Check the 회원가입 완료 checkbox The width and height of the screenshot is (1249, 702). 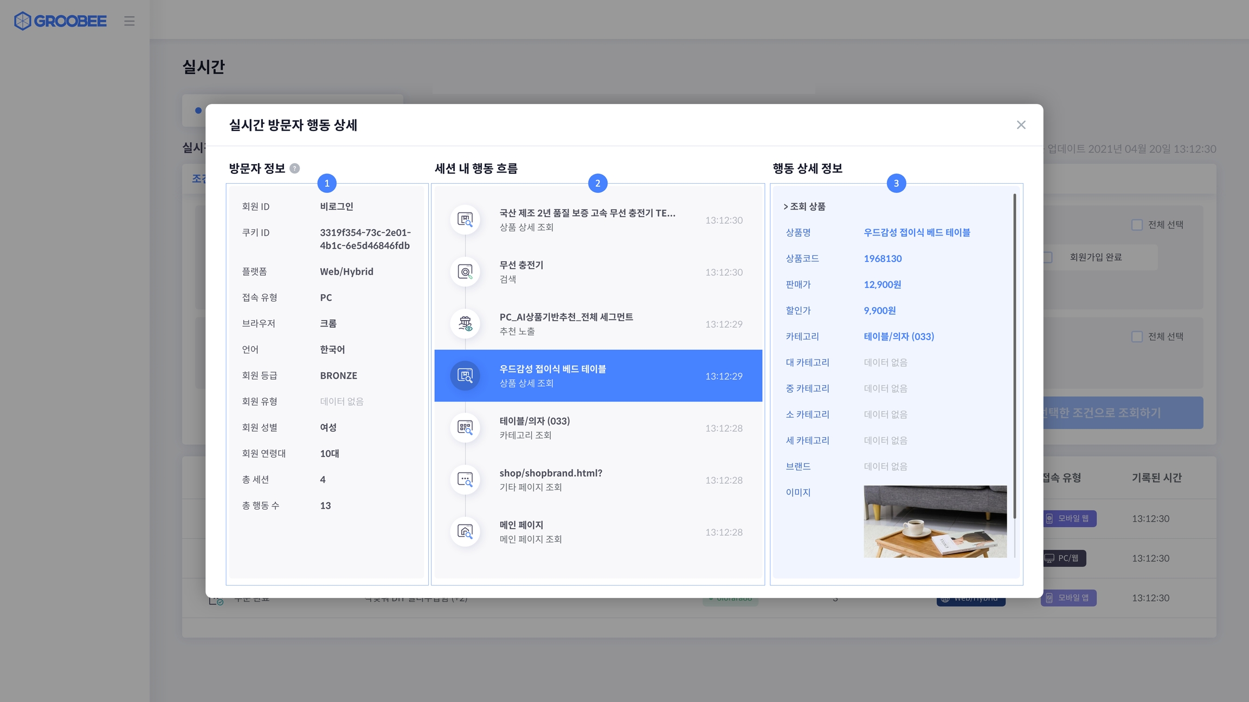[x=1047, y=257]
